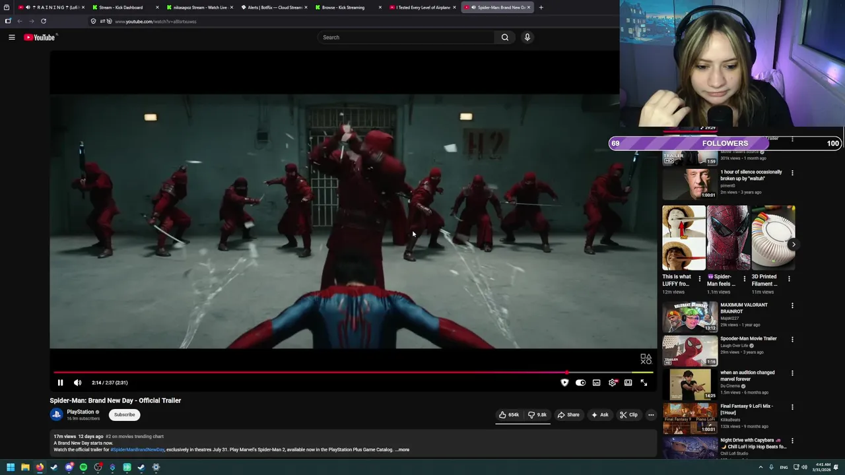
Task: Toggle the autoplay switch in the player
Action: click(580, 383)
